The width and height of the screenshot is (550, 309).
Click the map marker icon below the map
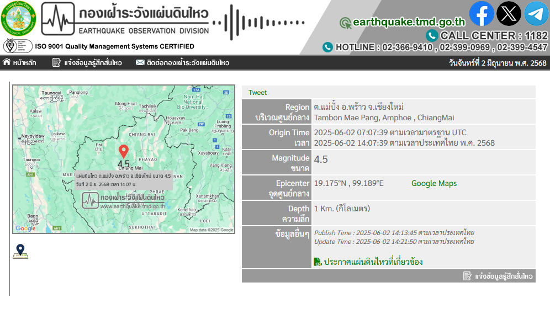coord(20,252)
